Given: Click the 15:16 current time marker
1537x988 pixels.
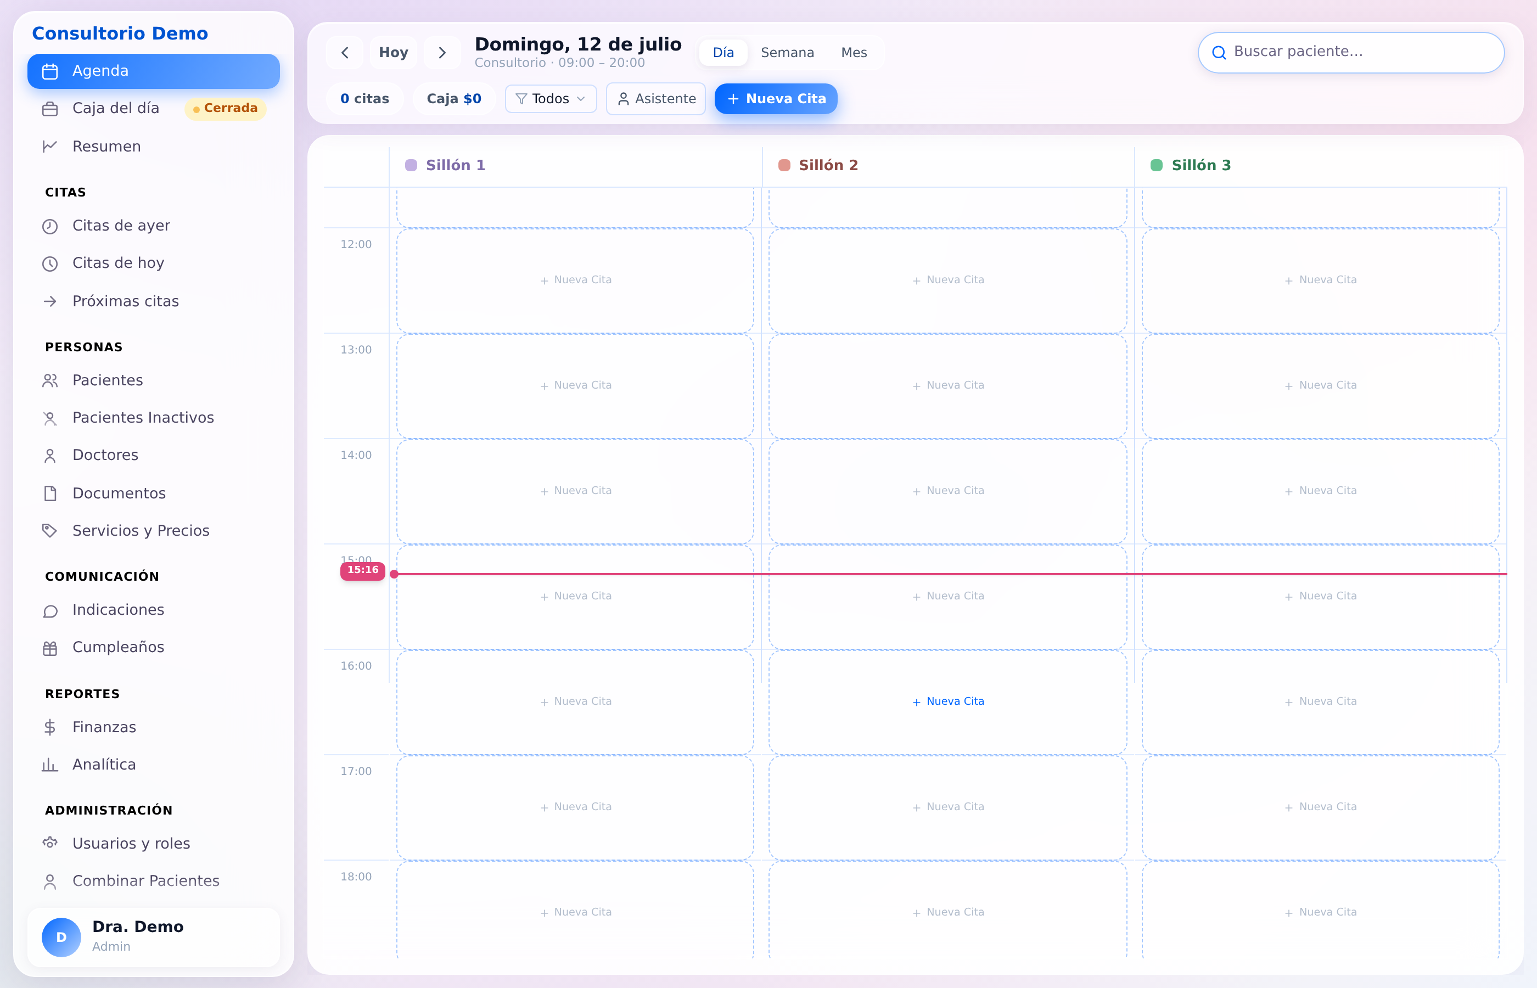Looking at the screenshot, I should pos(362,570).
